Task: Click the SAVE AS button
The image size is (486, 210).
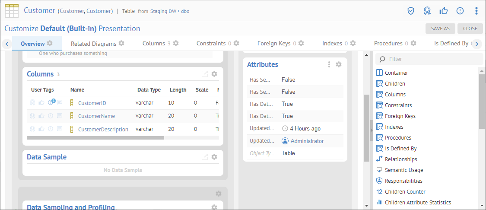Action: pyautogui.click(x=440, y=29)
